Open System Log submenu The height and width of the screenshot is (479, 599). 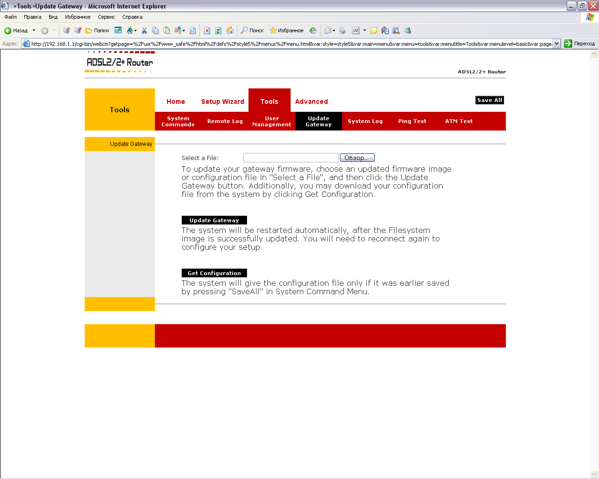(x=365, y=121)
